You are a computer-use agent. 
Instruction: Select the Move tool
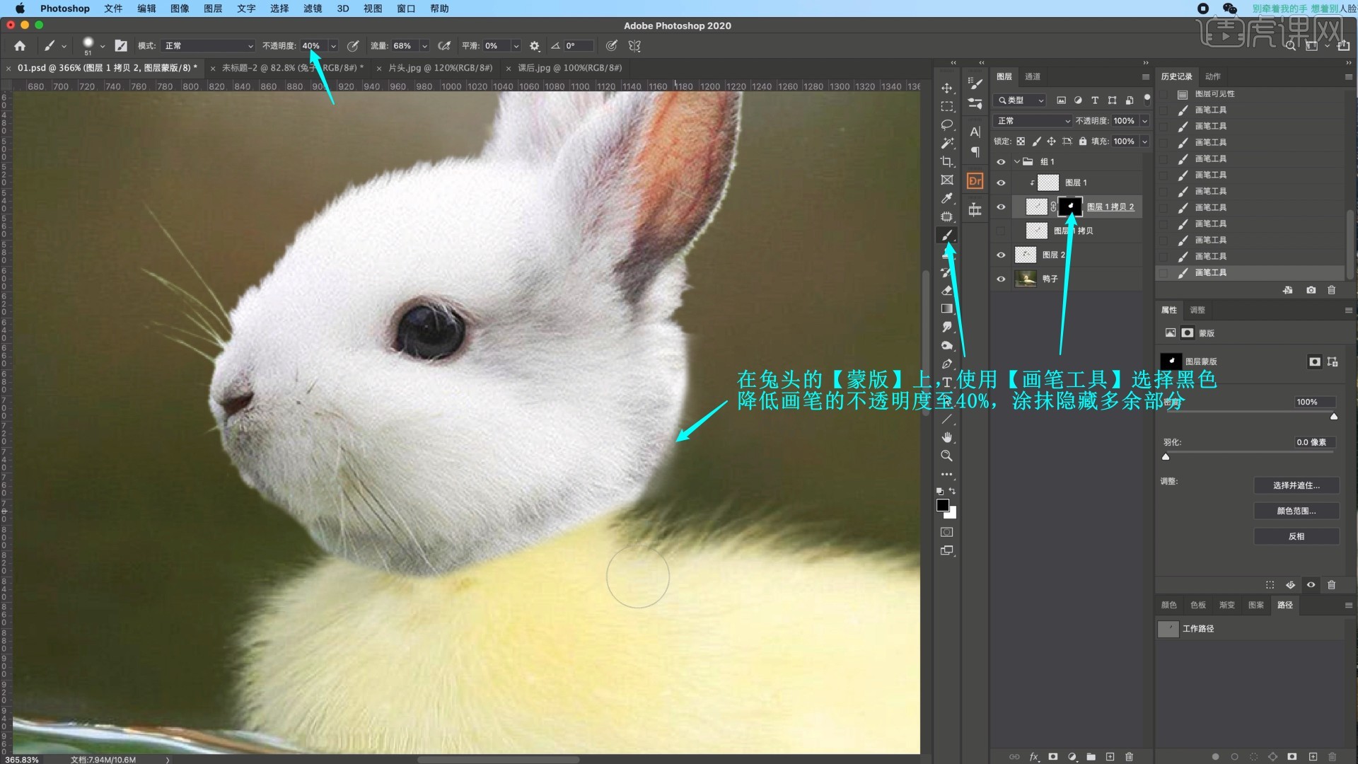[946, 88]
